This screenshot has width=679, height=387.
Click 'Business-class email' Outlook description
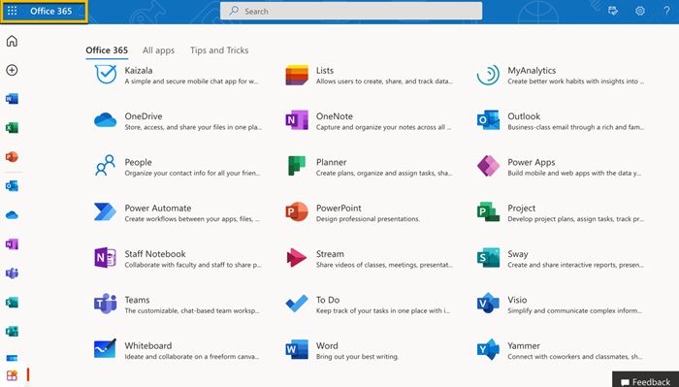tap(575, 127)
